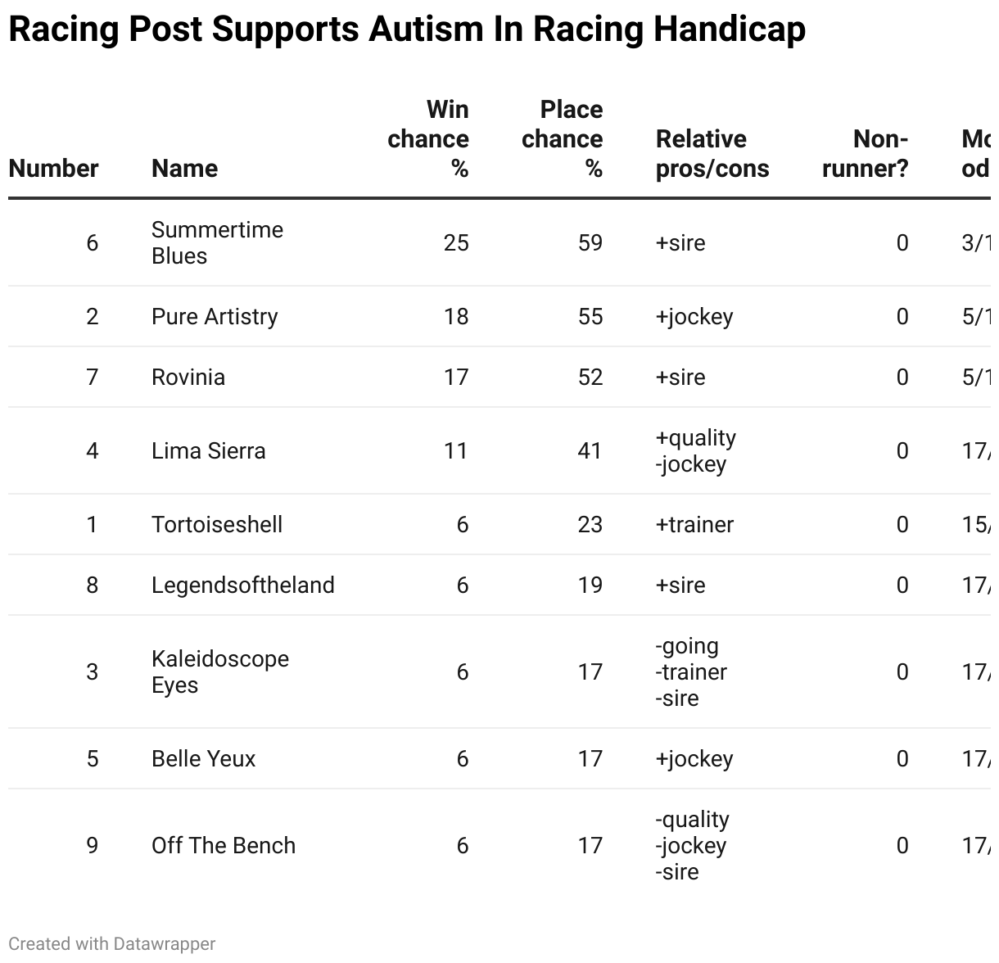The height and width of the screenshot is (963, 999).
Task: Select the Legendsoftheland row name
Action: (243, 585)
